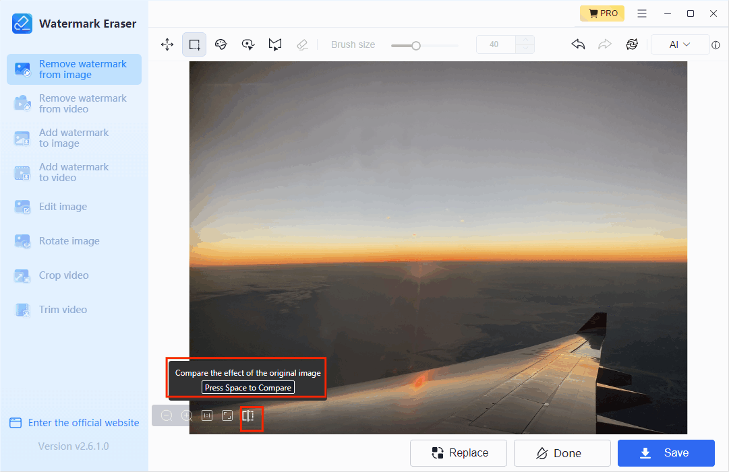Show image at 1:1 actual size
Viewport: 729px width, 472px height.
click(x=207, y=416)
